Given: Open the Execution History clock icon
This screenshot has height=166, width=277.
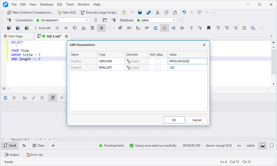Looking at the screenshot, I should coord(75,28).
